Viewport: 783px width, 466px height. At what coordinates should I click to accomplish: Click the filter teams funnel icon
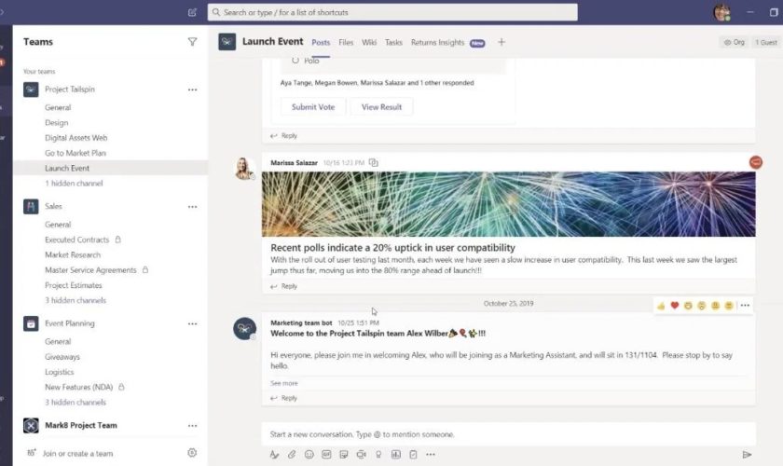[x=192, y=42]
